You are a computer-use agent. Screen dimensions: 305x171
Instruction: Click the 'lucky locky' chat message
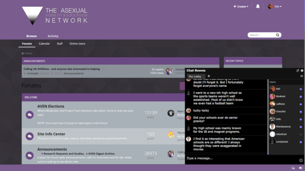201,110
